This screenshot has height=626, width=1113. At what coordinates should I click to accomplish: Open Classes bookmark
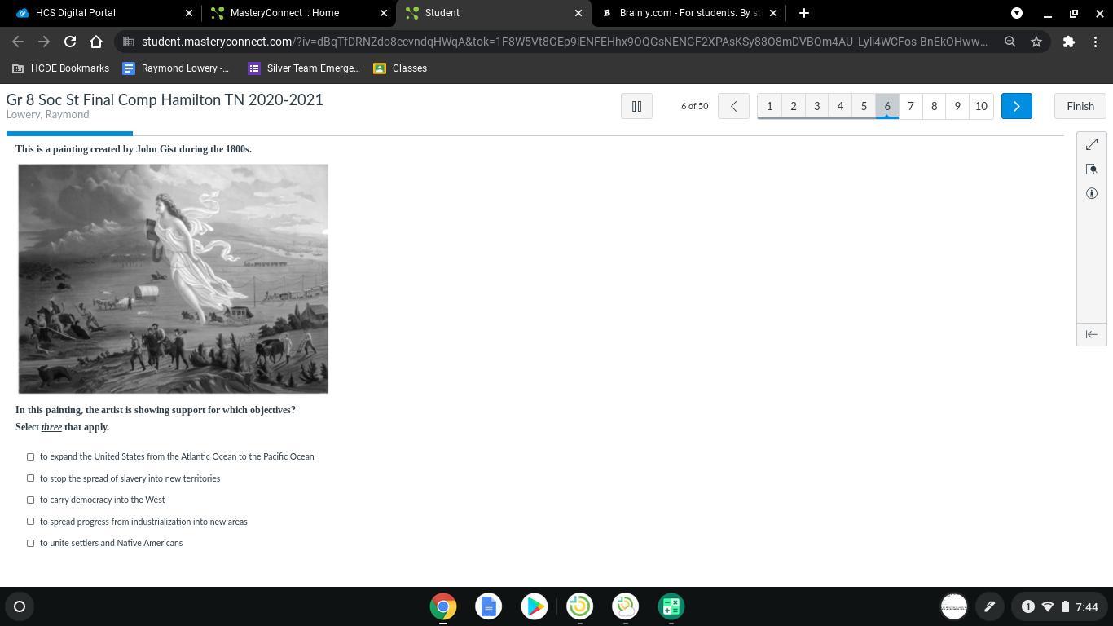coord(400,68)
